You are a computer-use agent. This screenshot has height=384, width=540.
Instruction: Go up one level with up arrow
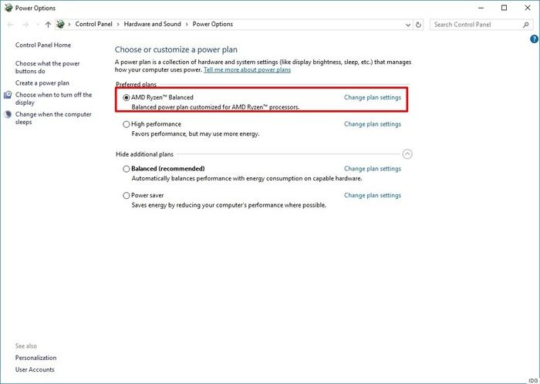[48, 25]
